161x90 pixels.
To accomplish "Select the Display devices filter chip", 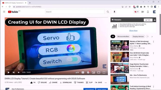I will pyautogui.click(x=138, y=36).
